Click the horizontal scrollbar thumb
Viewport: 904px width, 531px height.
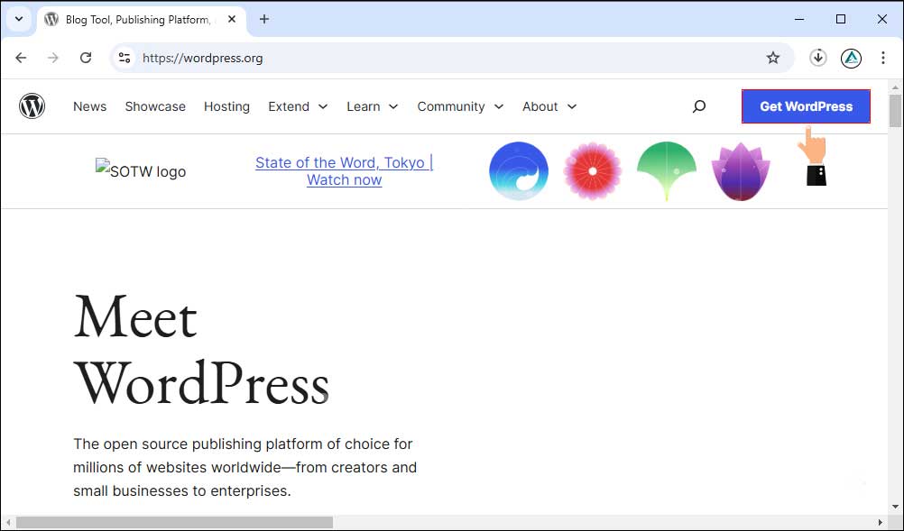click(x=174, y=522)
